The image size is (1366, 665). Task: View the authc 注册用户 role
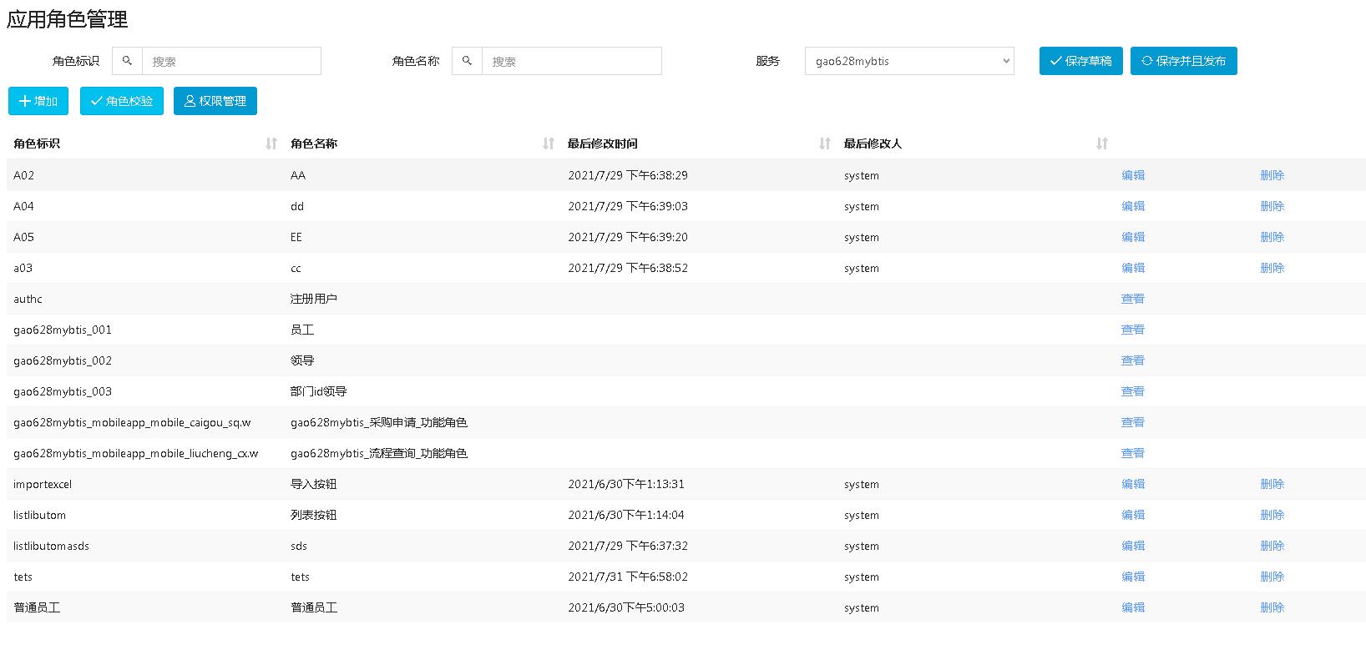pyautogui.click(x=1132, y=299)
